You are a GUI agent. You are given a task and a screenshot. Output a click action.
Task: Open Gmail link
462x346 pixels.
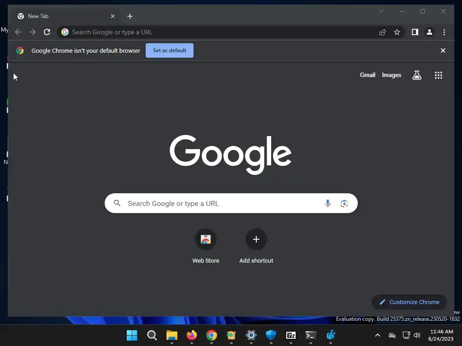point(367,75)
